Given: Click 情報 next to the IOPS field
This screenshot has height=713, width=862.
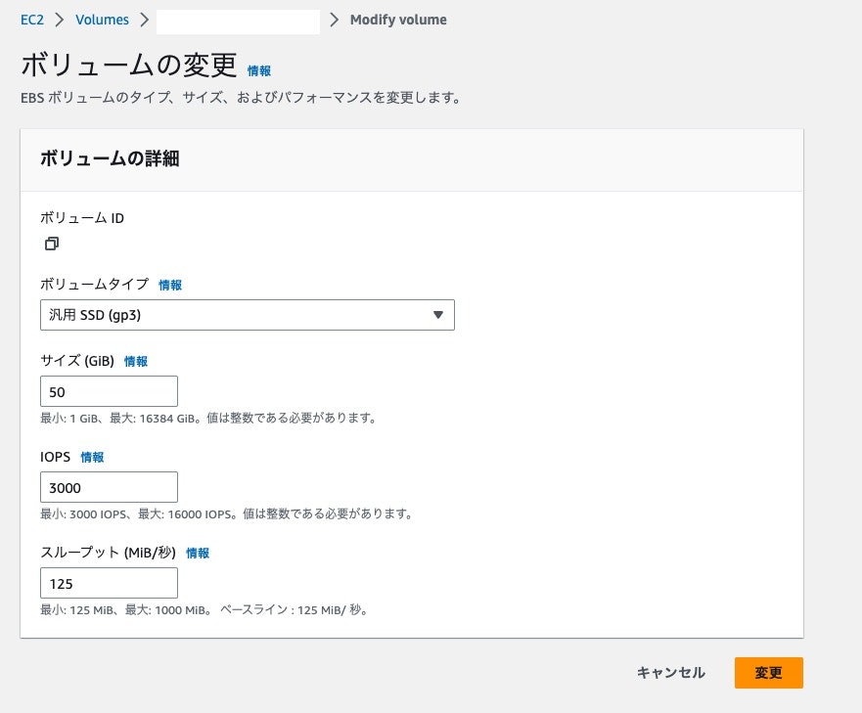Looking at the screenshot, I should tap(92, 456).
